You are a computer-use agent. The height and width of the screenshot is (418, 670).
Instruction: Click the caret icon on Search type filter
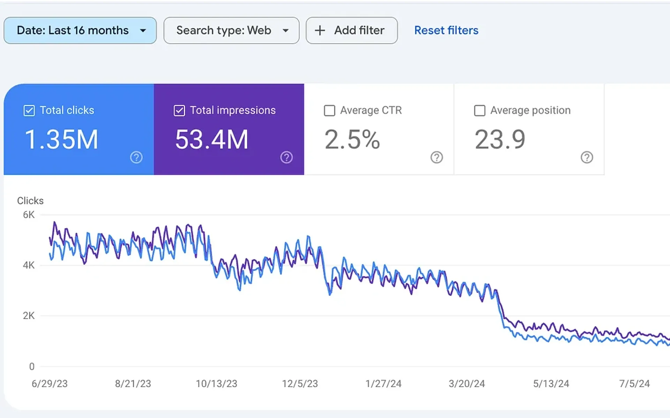286,31
